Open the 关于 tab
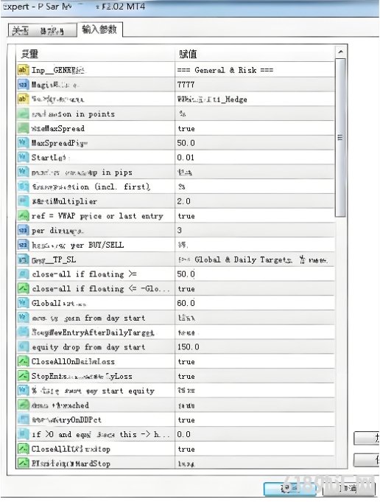The height and width of the screenshot is (502, 380). pos(21,31)
